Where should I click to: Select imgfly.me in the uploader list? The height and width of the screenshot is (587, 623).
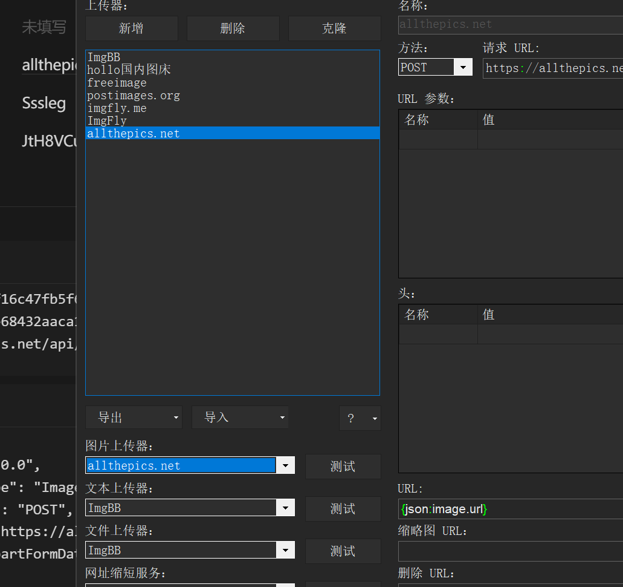click(x=117, y=108)
